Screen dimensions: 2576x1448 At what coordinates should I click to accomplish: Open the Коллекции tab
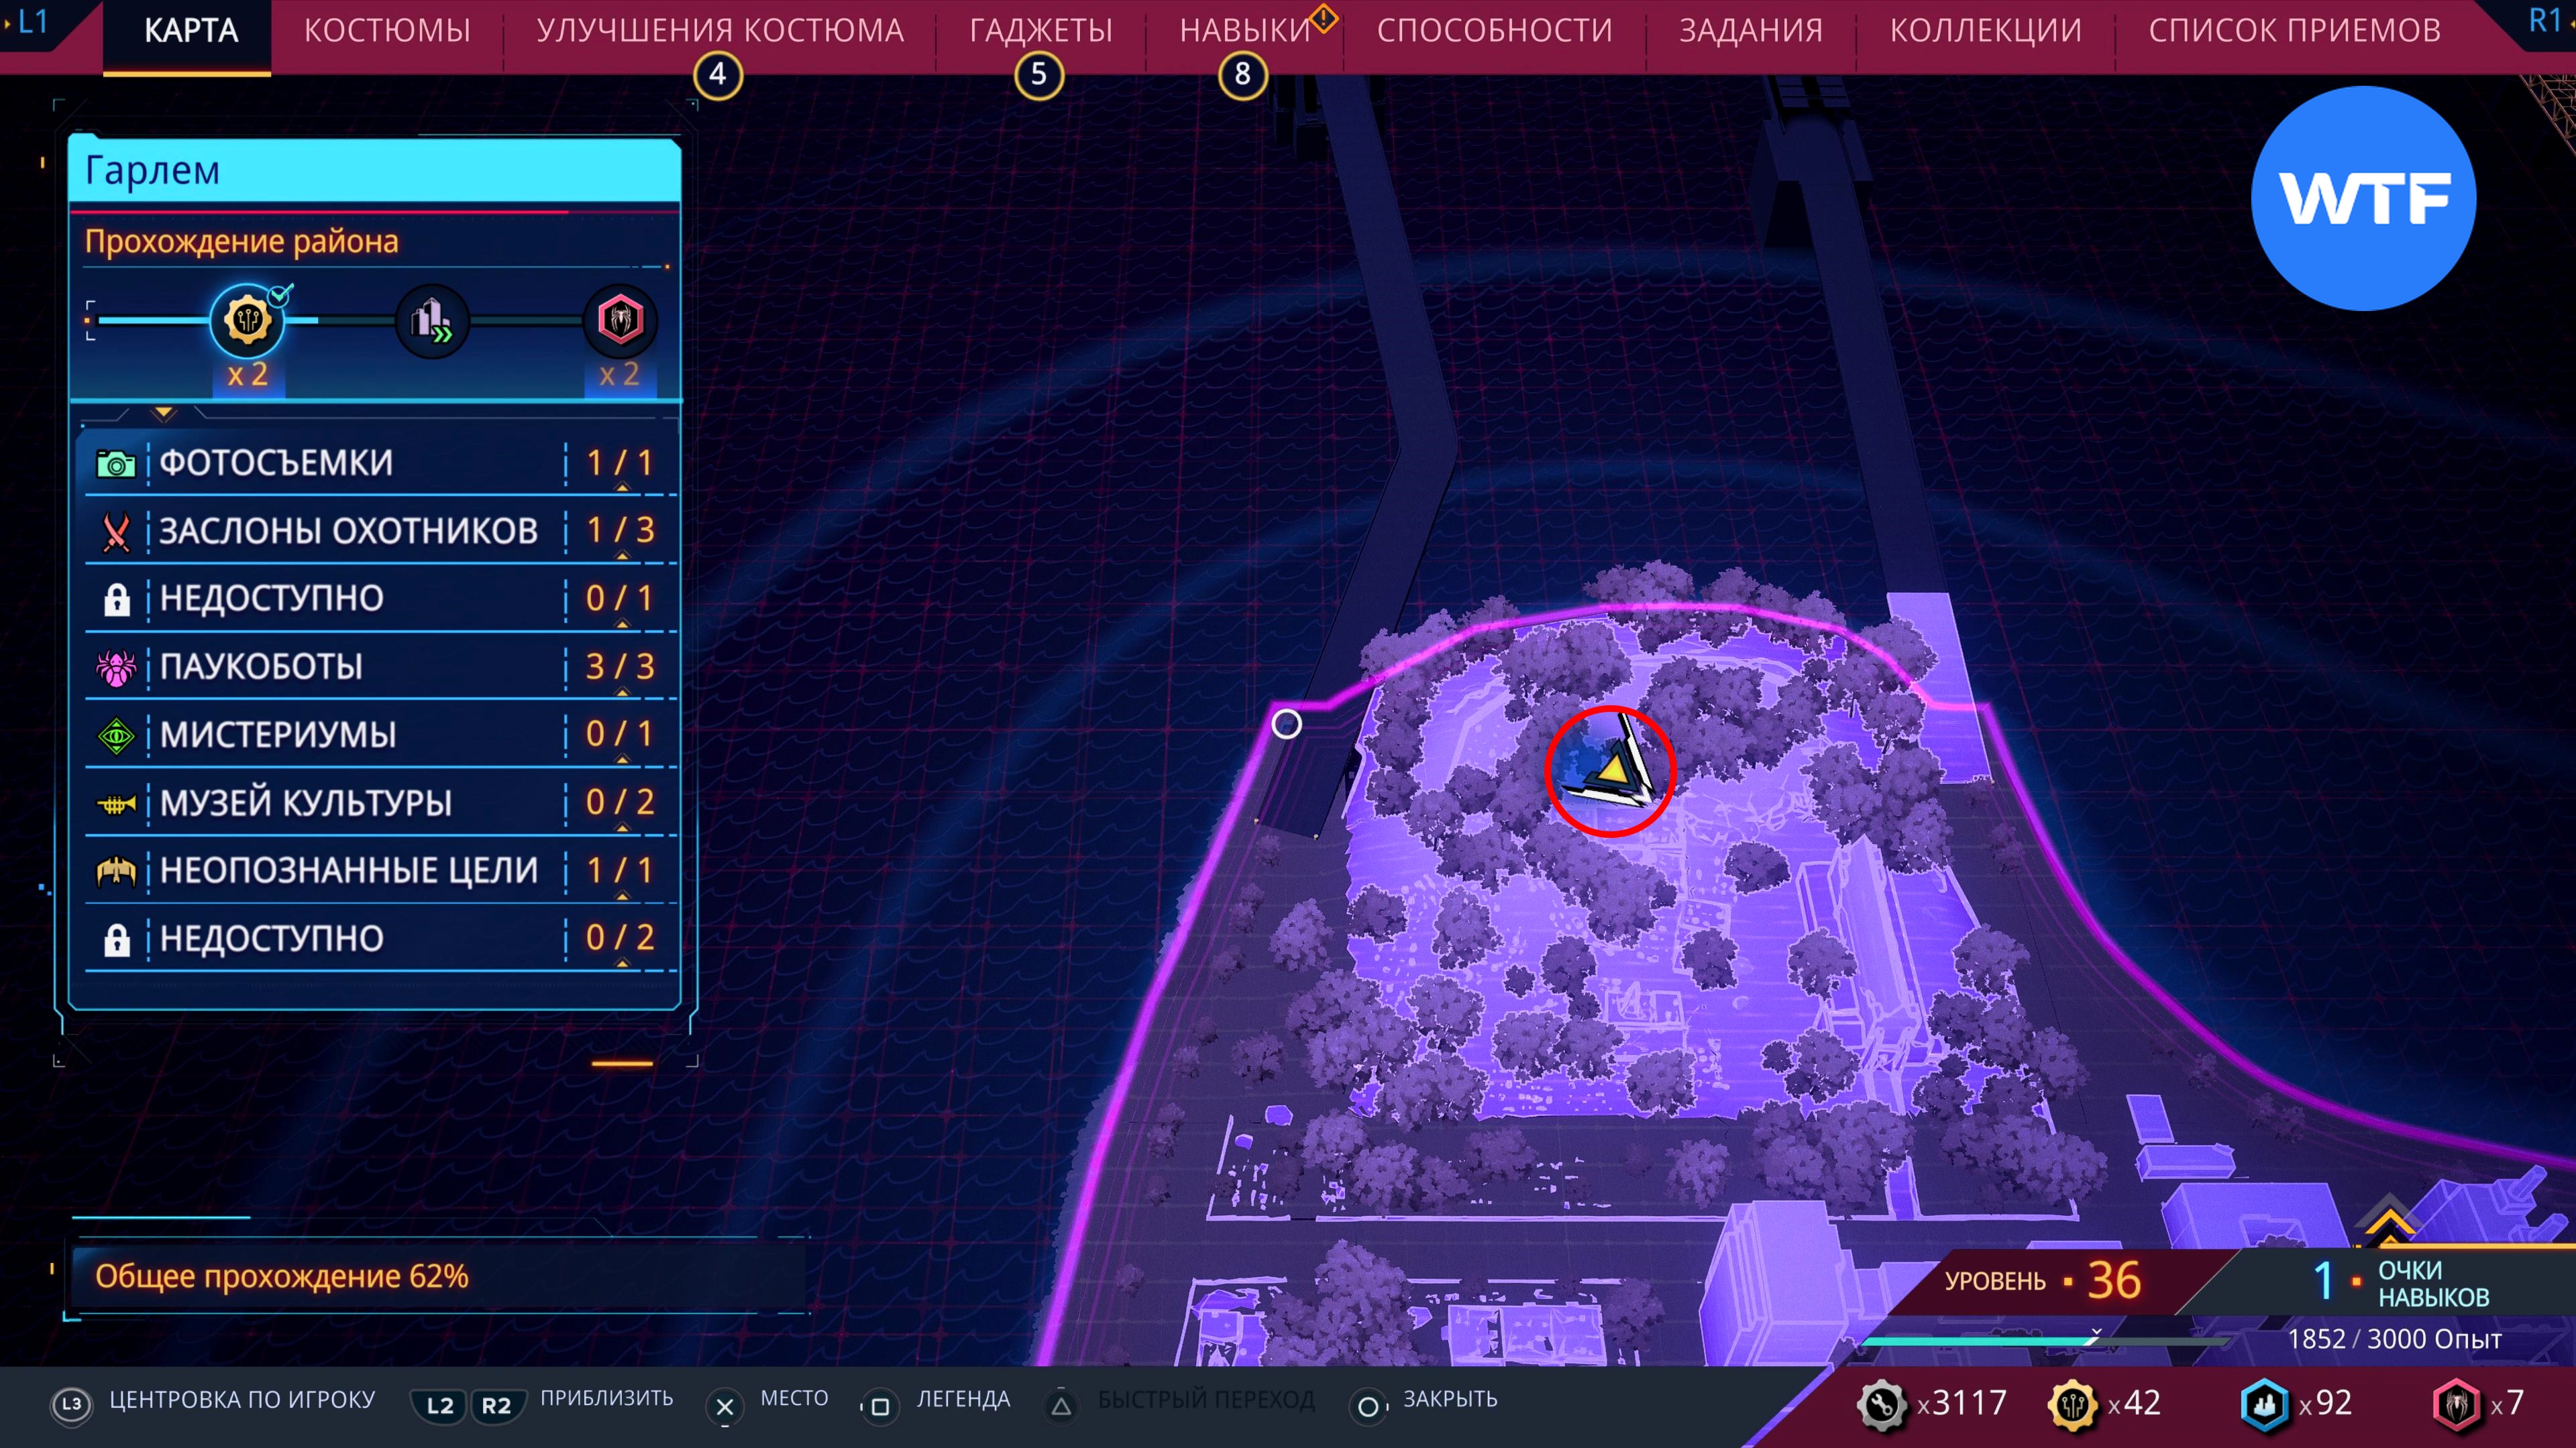(x=1985, y=31)
